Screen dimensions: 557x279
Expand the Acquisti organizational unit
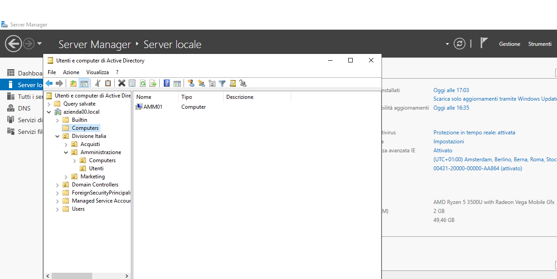point(66,144)
